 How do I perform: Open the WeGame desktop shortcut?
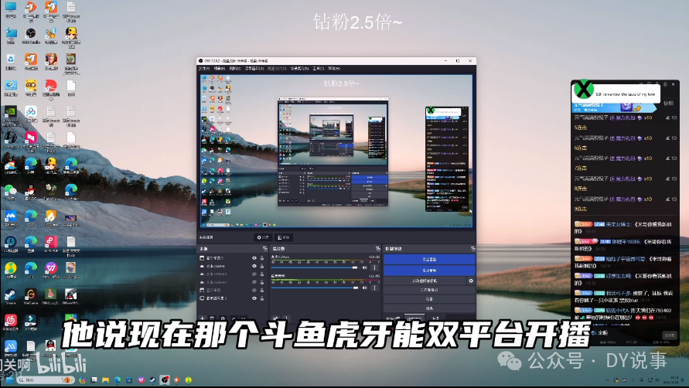[x=30, y=295]
